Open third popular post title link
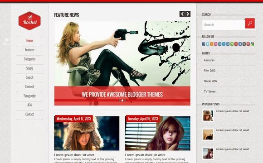Image resolution: width=263 pixels, height=163 pixels. coord(233,149)
